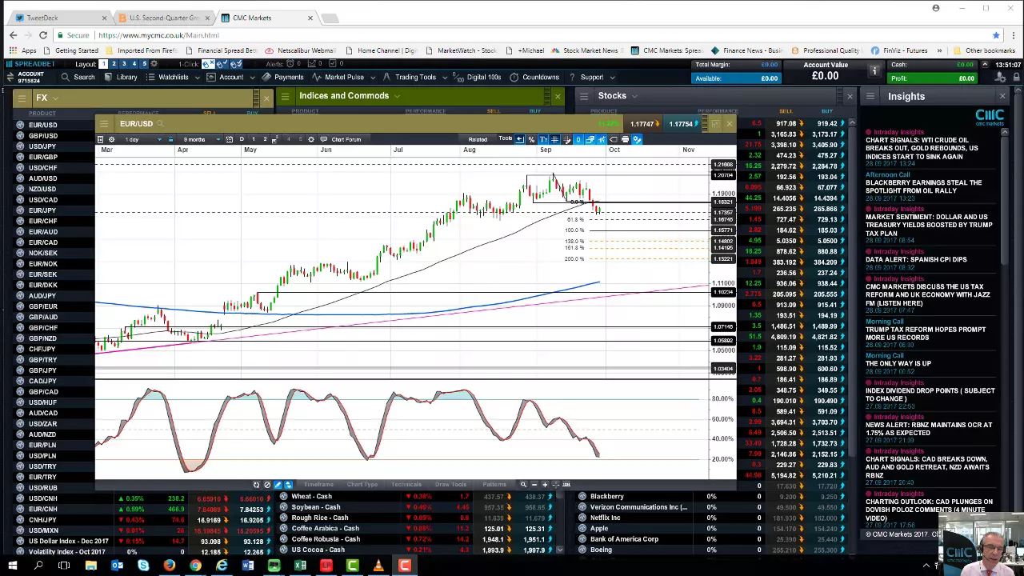Open the Patterns tab under chart
Screen dimensions: 1024x576
click(494, 484)
